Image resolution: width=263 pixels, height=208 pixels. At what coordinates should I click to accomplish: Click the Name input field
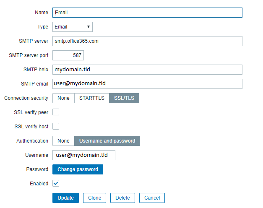click(147, 13)
